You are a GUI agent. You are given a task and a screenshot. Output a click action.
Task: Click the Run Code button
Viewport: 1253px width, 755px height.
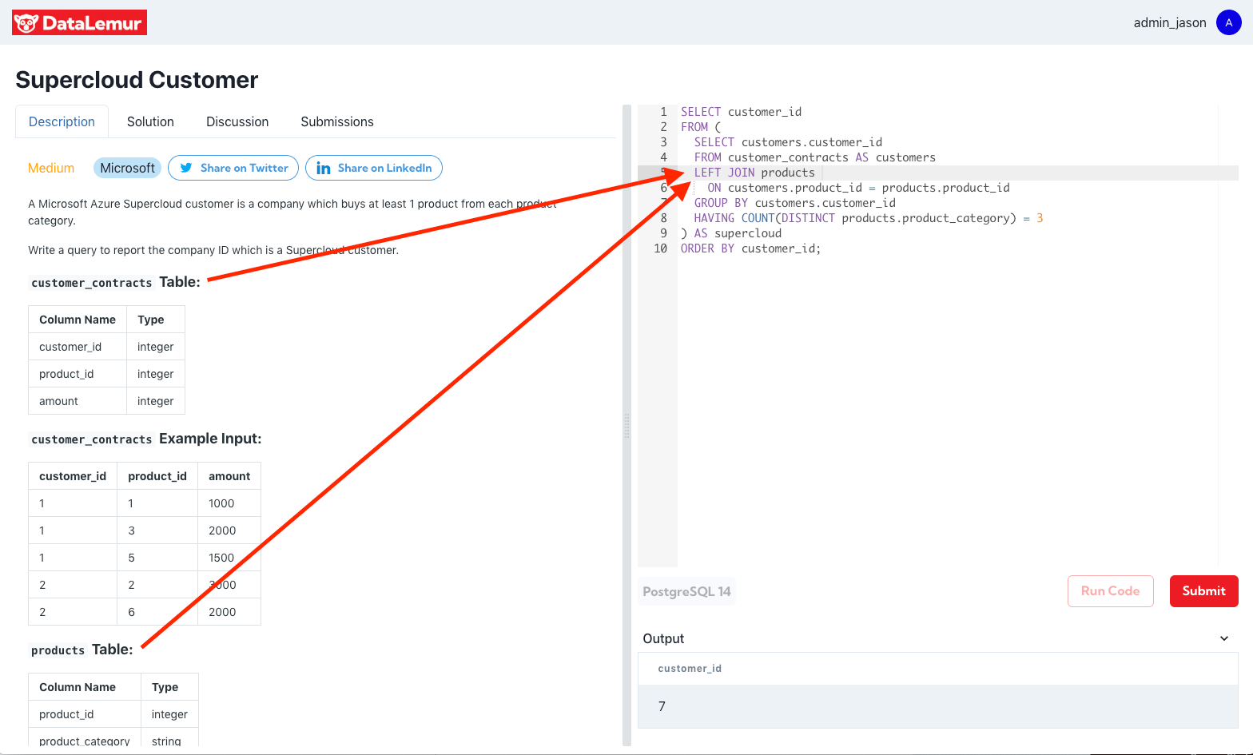tap(1110, 591)
